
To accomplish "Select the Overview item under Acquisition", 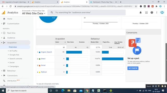I will [x=13, y=47].
